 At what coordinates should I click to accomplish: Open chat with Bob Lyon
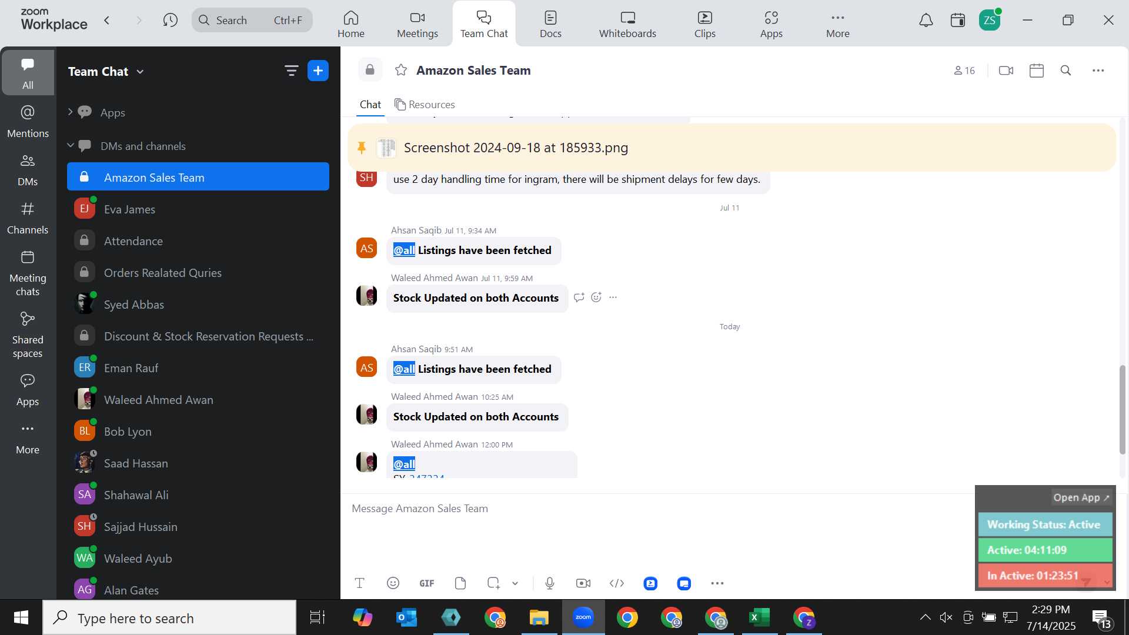point(198,432)
